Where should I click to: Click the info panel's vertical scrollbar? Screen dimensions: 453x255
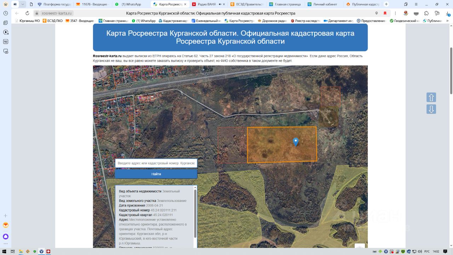(x=195, y=214)
